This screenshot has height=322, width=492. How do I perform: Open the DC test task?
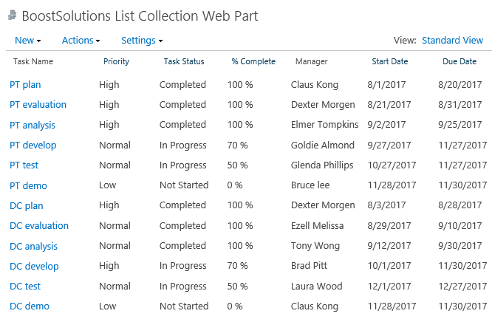25,287
